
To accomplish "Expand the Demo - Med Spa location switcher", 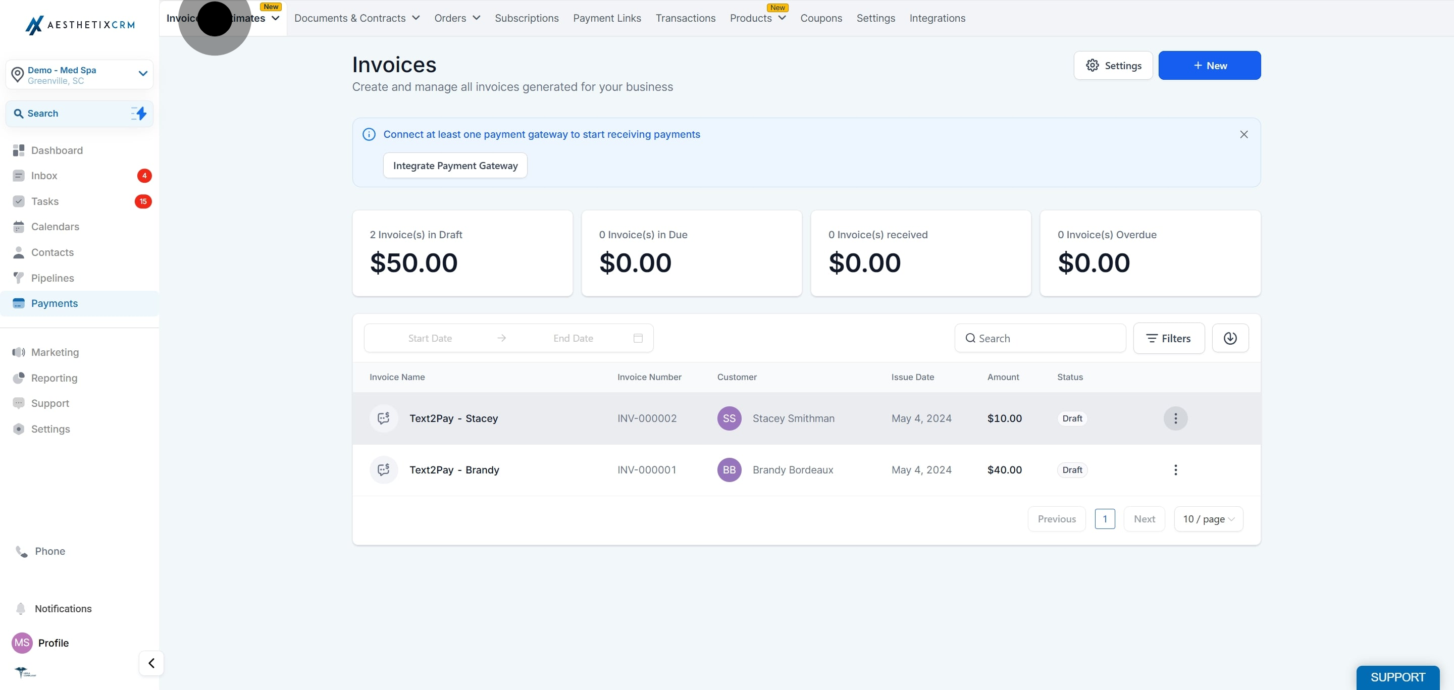I will click(x=80, y=75).
